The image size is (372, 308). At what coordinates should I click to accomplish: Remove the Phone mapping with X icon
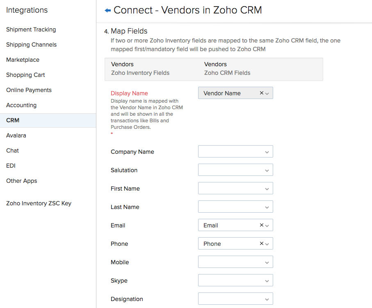pyautogui.click(x=261, y=243)
